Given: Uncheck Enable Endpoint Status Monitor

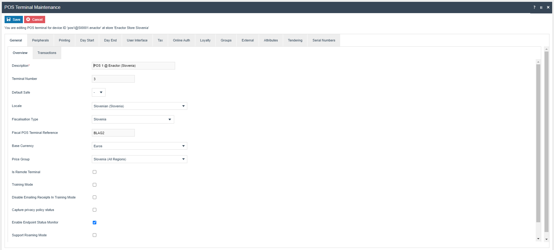Looking at the screenshot, I should click(95, 223).
